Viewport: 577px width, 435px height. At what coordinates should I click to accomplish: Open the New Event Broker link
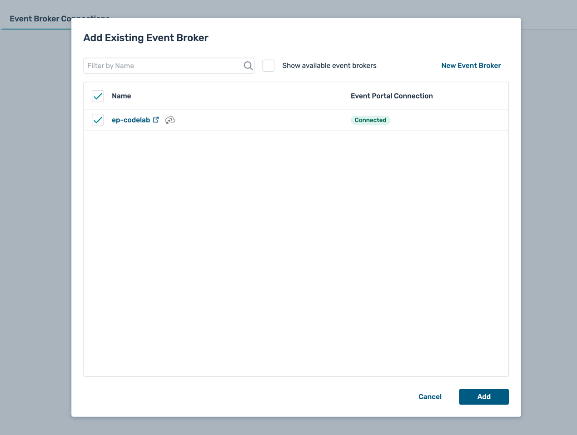[471, 66]
